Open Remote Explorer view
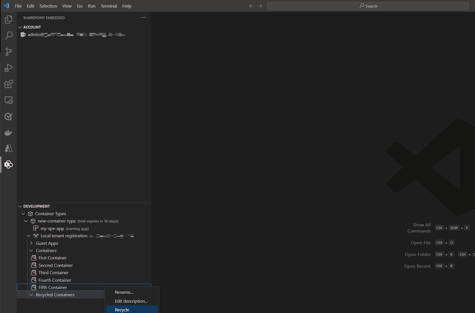The image size is (475, 313). (9, 100)
